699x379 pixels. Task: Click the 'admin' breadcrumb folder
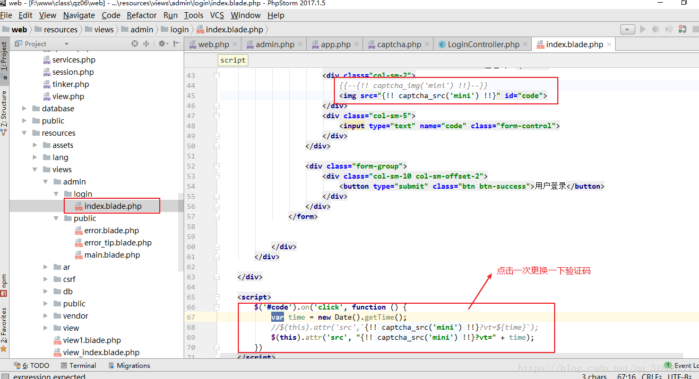click(x=137, y=30)
